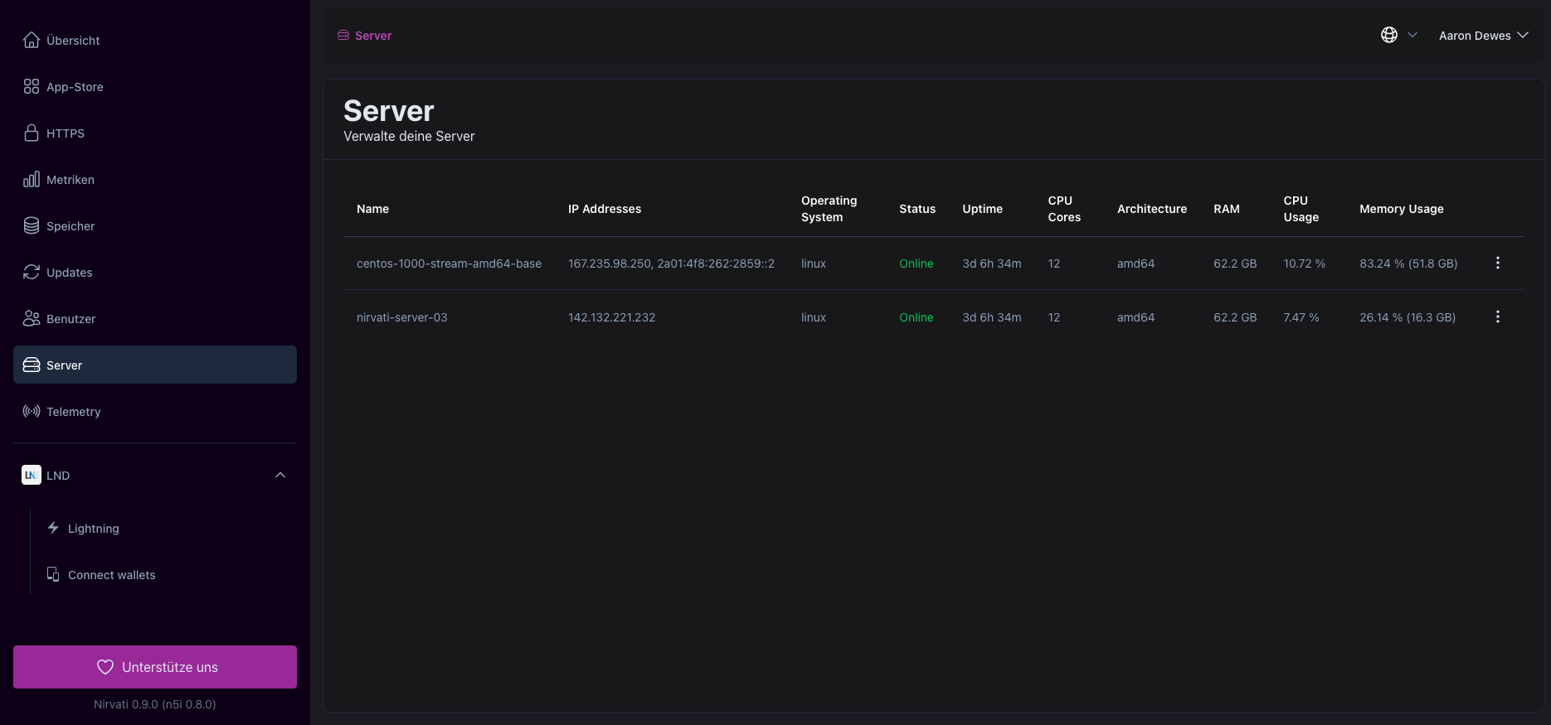Open the App-Store section
The image size is (1551, 725).
pos(155,86)
